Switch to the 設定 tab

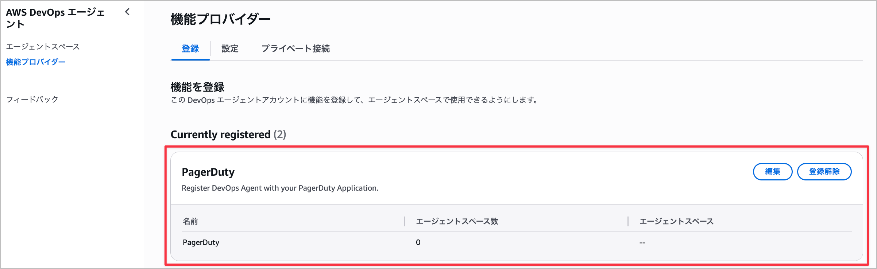click(229, 48)
